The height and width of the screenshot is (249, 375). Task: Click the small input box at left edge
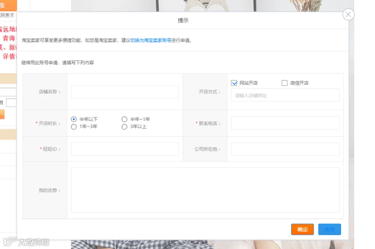11,103
